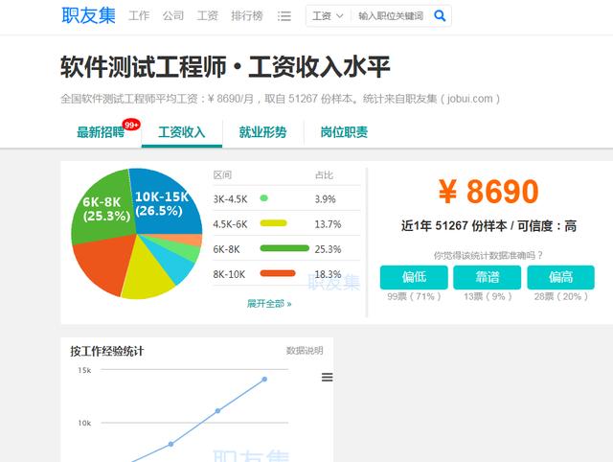Open the 数据说明 link
613x462 pixels.
[305, 351]
